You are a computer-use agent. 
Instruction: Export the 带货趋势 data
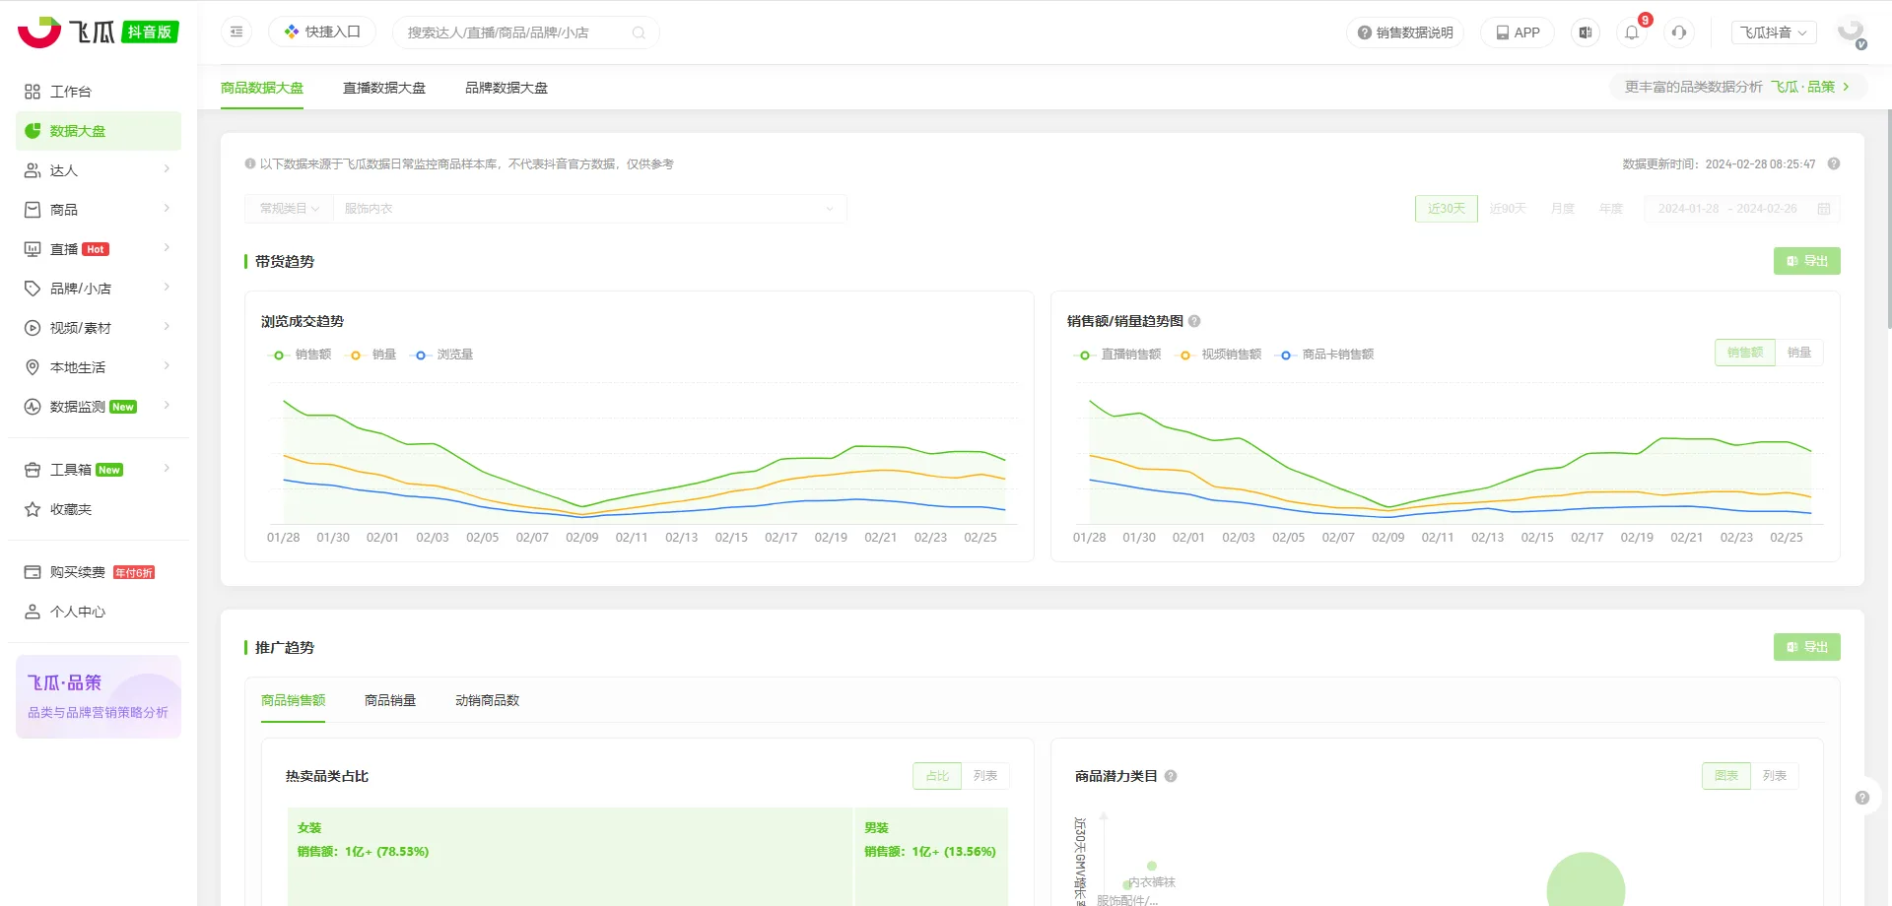pyautogui.click(x=1807, y=261)
